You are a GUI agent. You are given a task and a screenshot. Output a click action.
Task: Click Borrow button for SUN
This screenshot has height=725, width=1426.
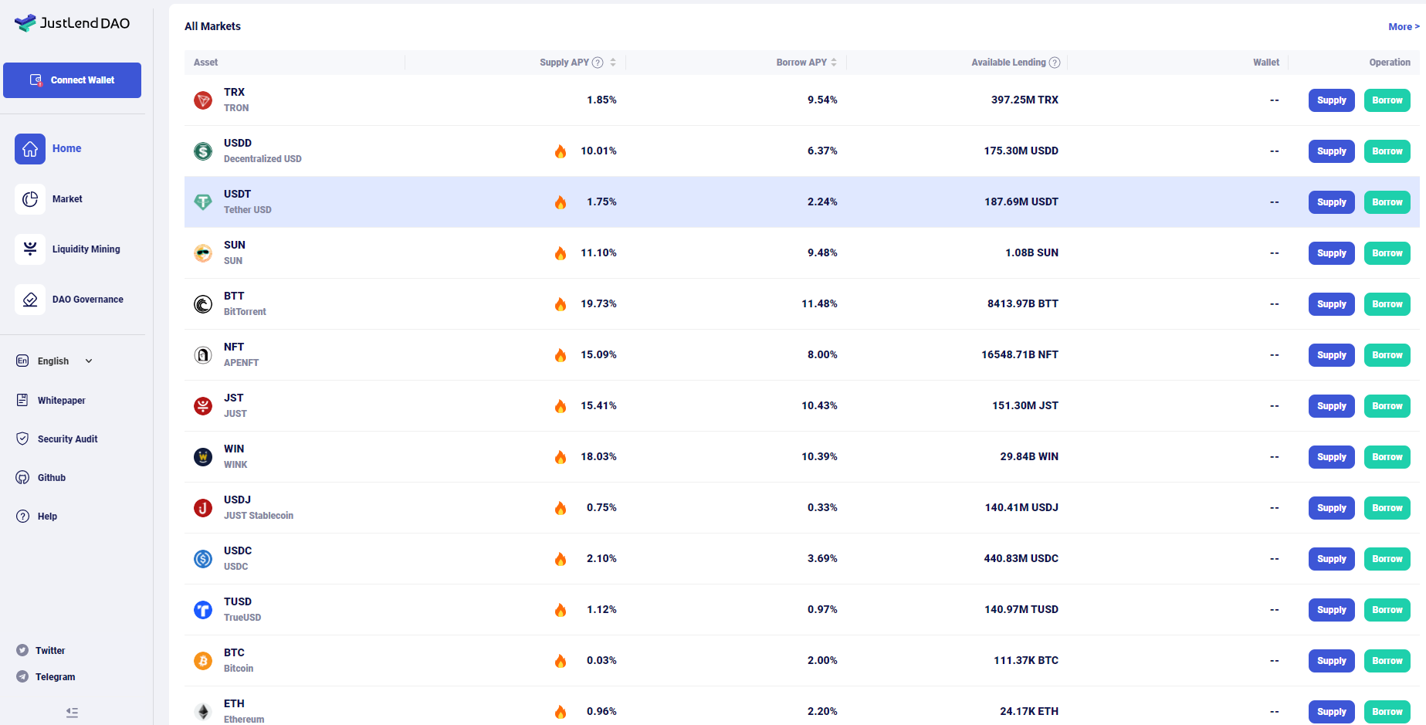(x=1387, y=253)
